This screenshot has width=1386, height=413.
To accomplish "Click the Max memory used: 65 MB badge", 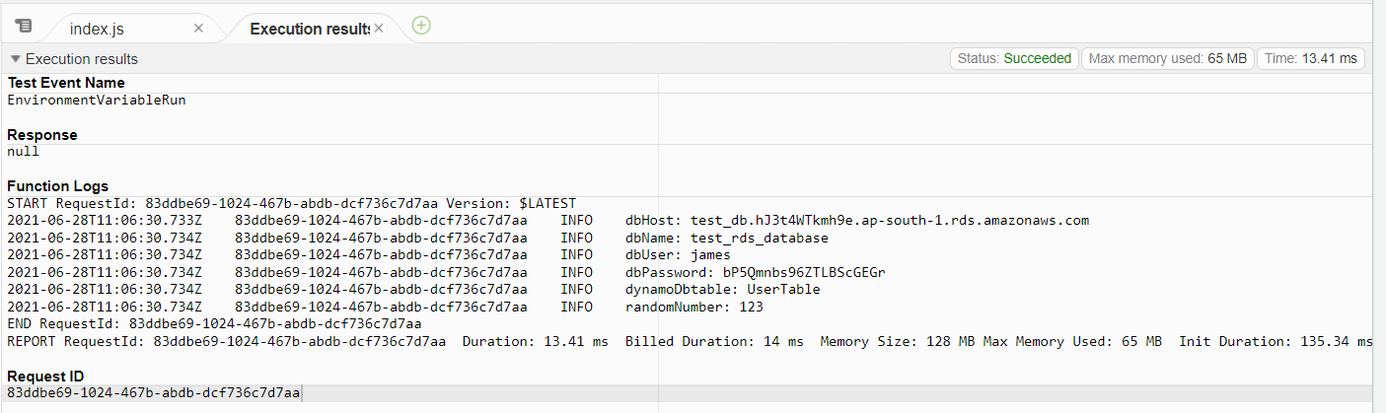I will [x=1168, y=58].
